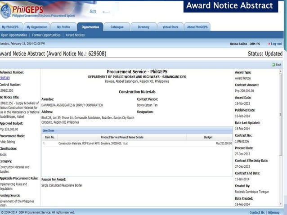Click the Log-out link

tap(277, 44)
